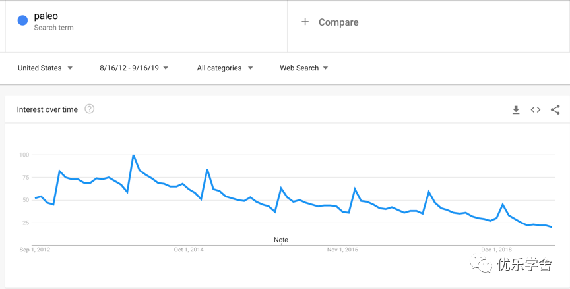570x289 pixels.
Task: Open the Interest over time help icon
Action: click(90, 109)
